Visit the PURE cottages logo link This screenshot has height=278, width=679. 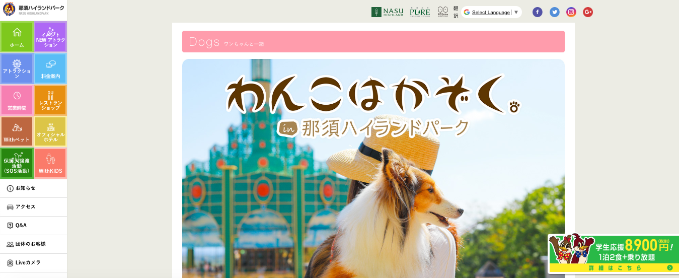420,12
